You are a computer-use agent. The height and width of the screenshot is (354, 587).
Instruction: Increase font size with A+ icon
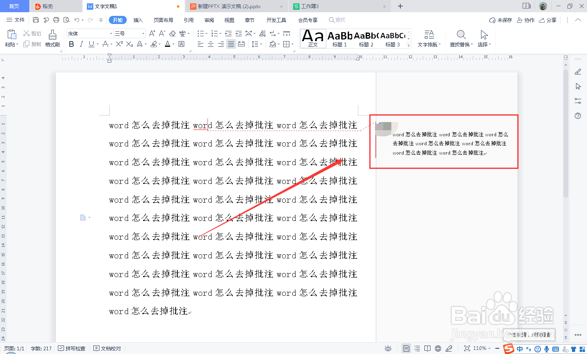pyautogui.click(x=152, y=33)
